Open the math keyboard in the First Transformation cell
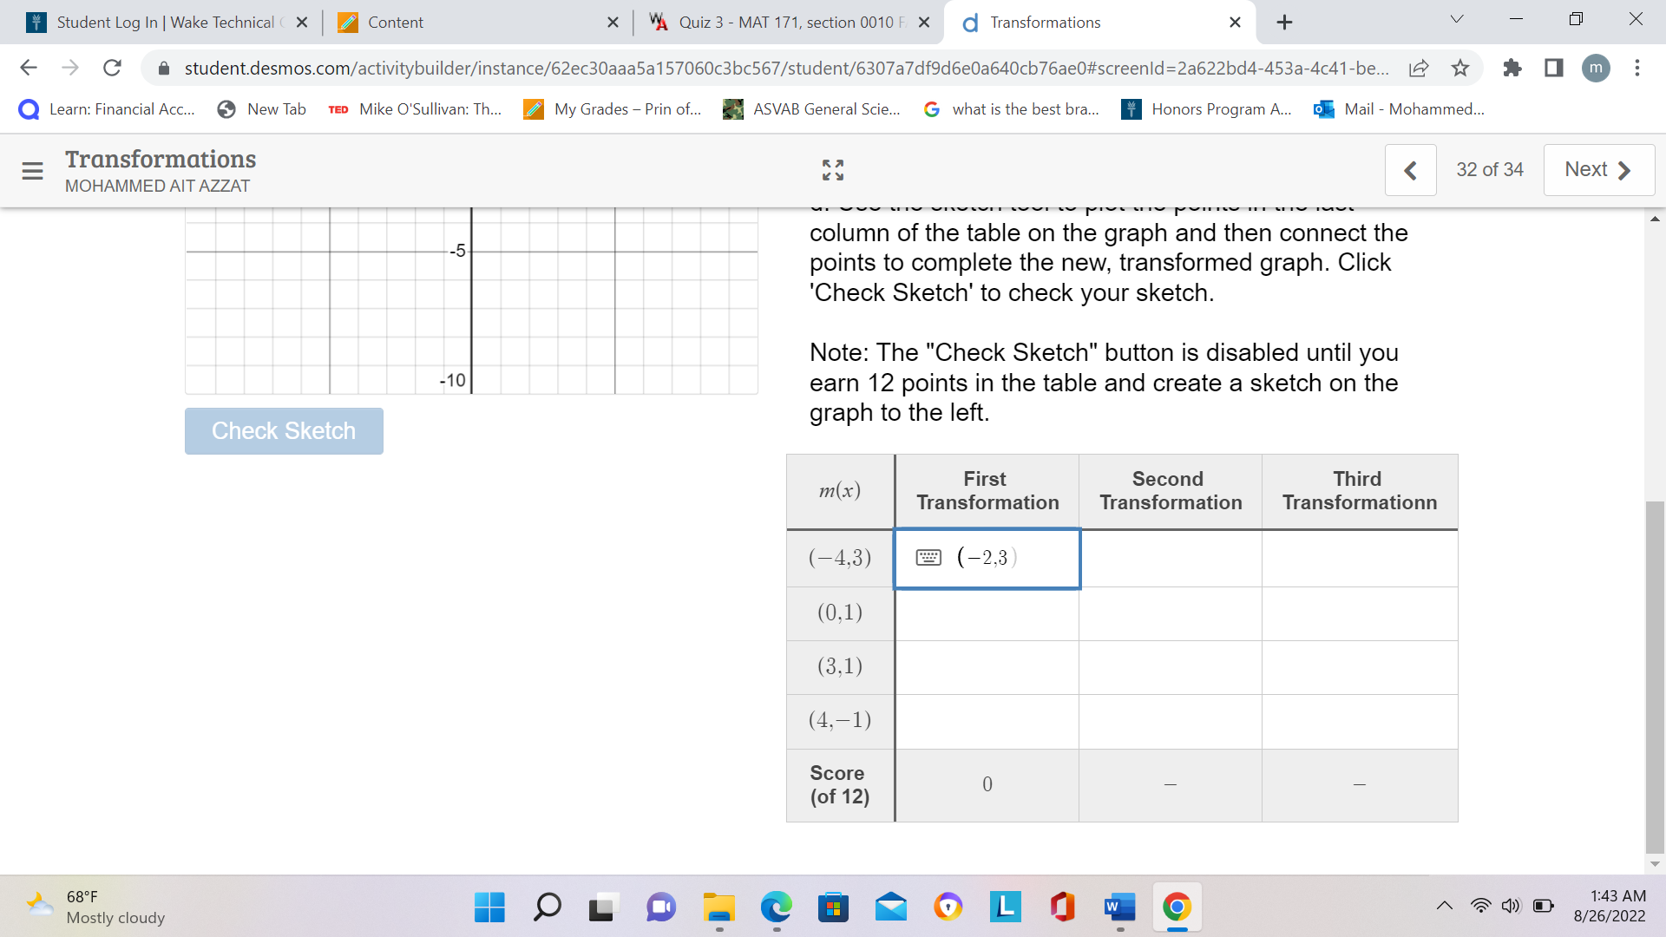Screen dimensions: 1666x937 [929, 557]
